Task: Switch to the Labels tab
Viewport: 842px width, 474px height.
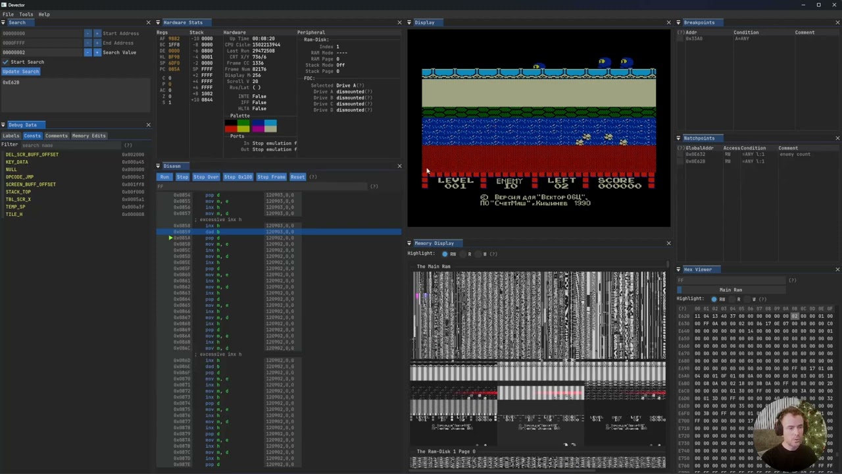Action: [x=11, y=136]
